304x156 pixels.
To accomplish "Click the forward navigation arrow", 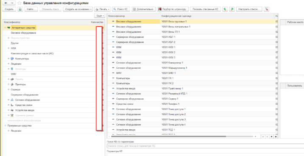I will pos(12,3).
